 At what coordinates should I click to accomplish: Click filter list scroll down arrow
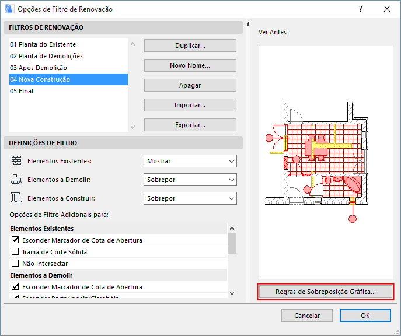pos(132,127)
